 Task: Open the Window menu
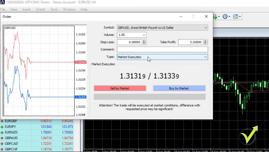(x=69, y=9)
